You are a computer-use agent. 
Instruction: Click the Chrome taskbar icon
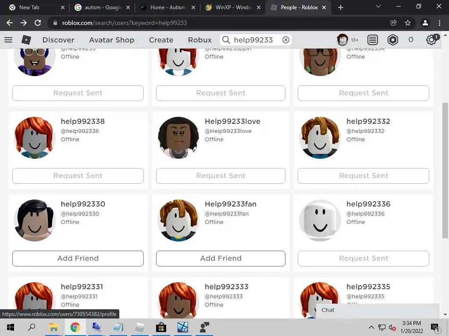point(75,327)
